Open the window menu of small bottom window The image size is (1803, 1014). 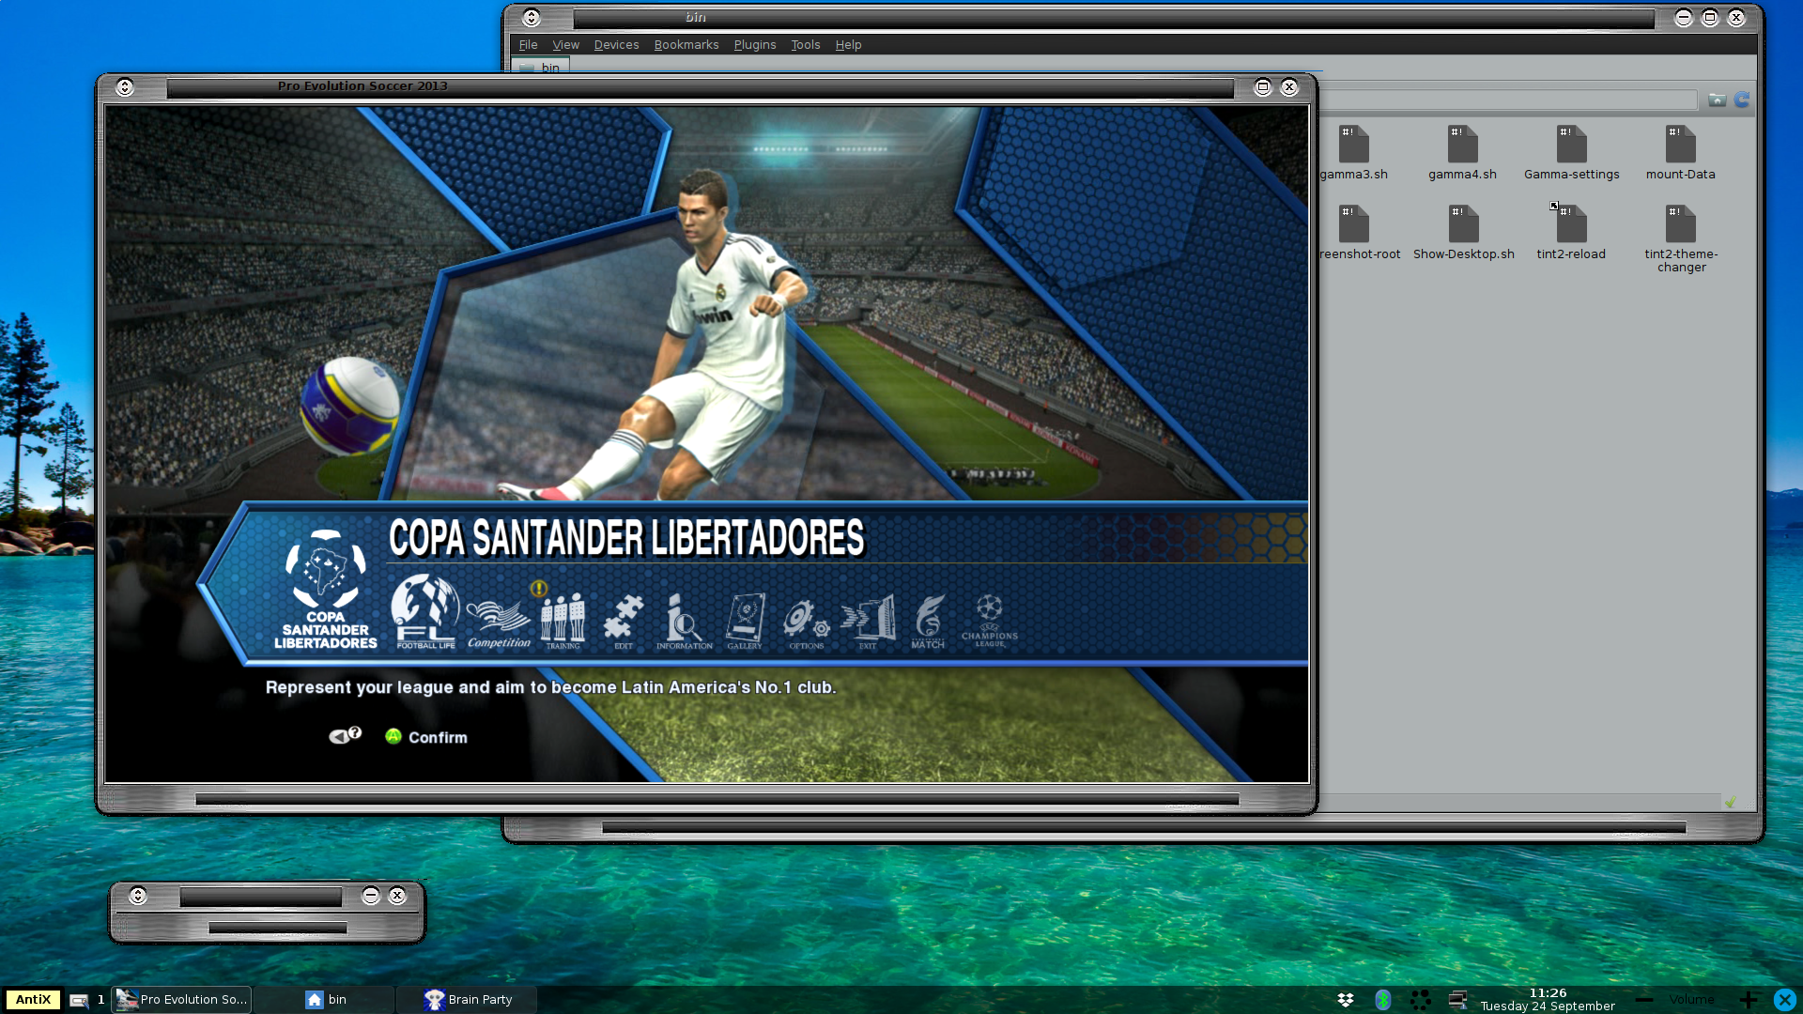[x=138, y=895]
